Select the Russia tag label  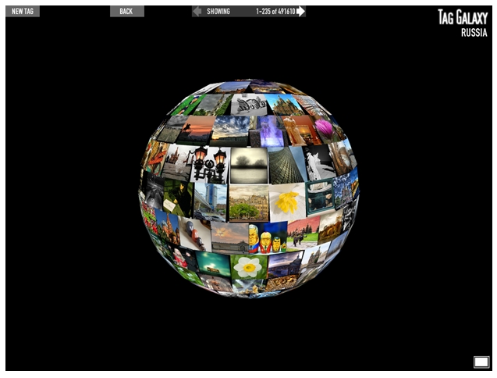tap(474, 33)
